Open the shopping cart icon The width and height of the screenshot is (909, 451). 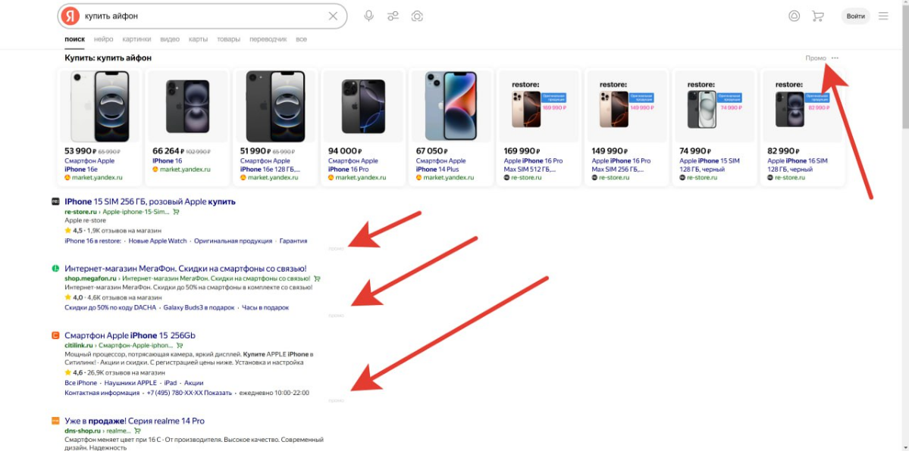point(818,16)
